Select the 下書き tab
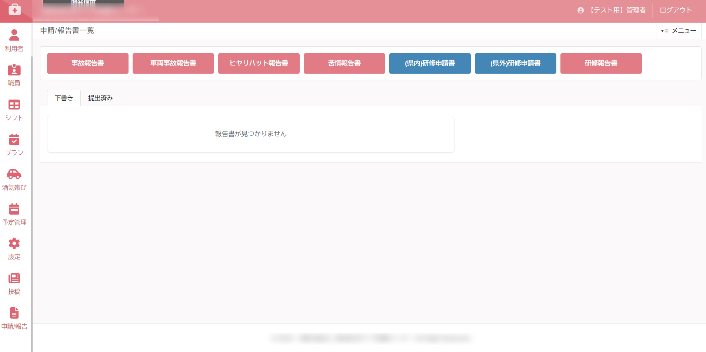 tap(64, 98)
